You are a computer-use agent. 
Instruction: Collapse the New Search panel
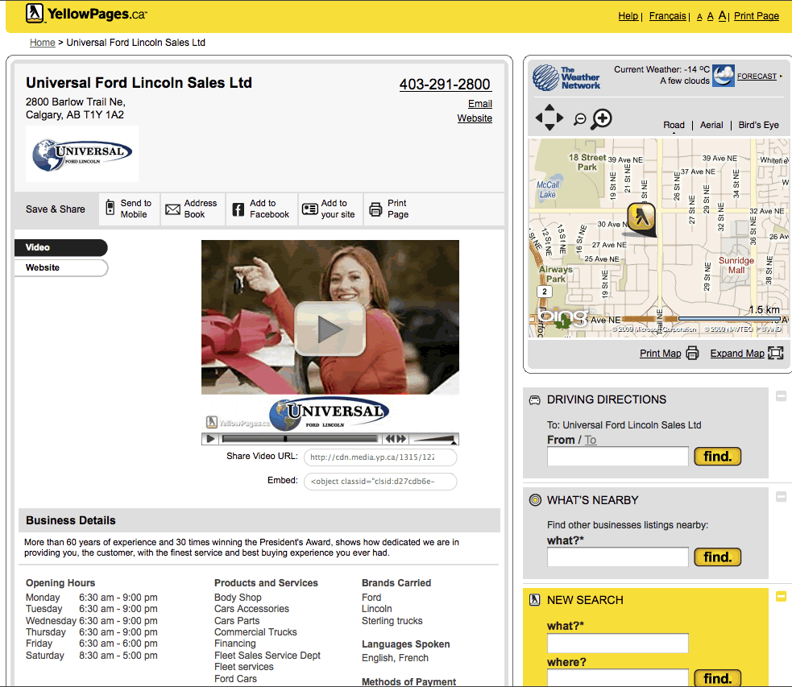(x=781, y=597)
